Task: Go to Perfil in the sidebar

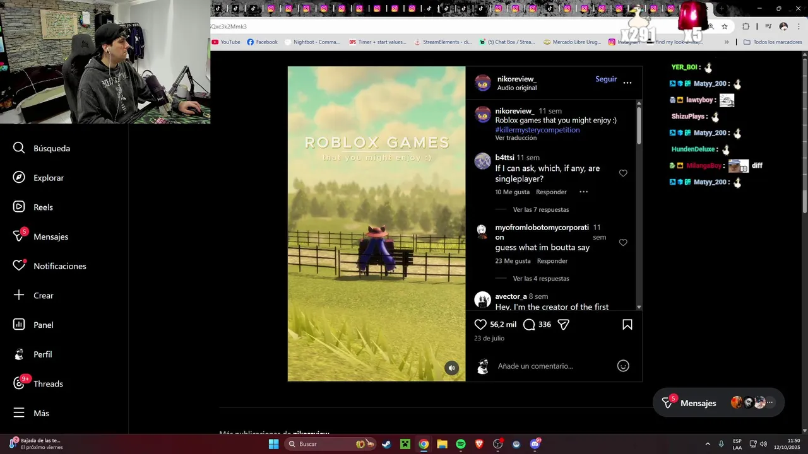Action: click(x=32, y=354)
